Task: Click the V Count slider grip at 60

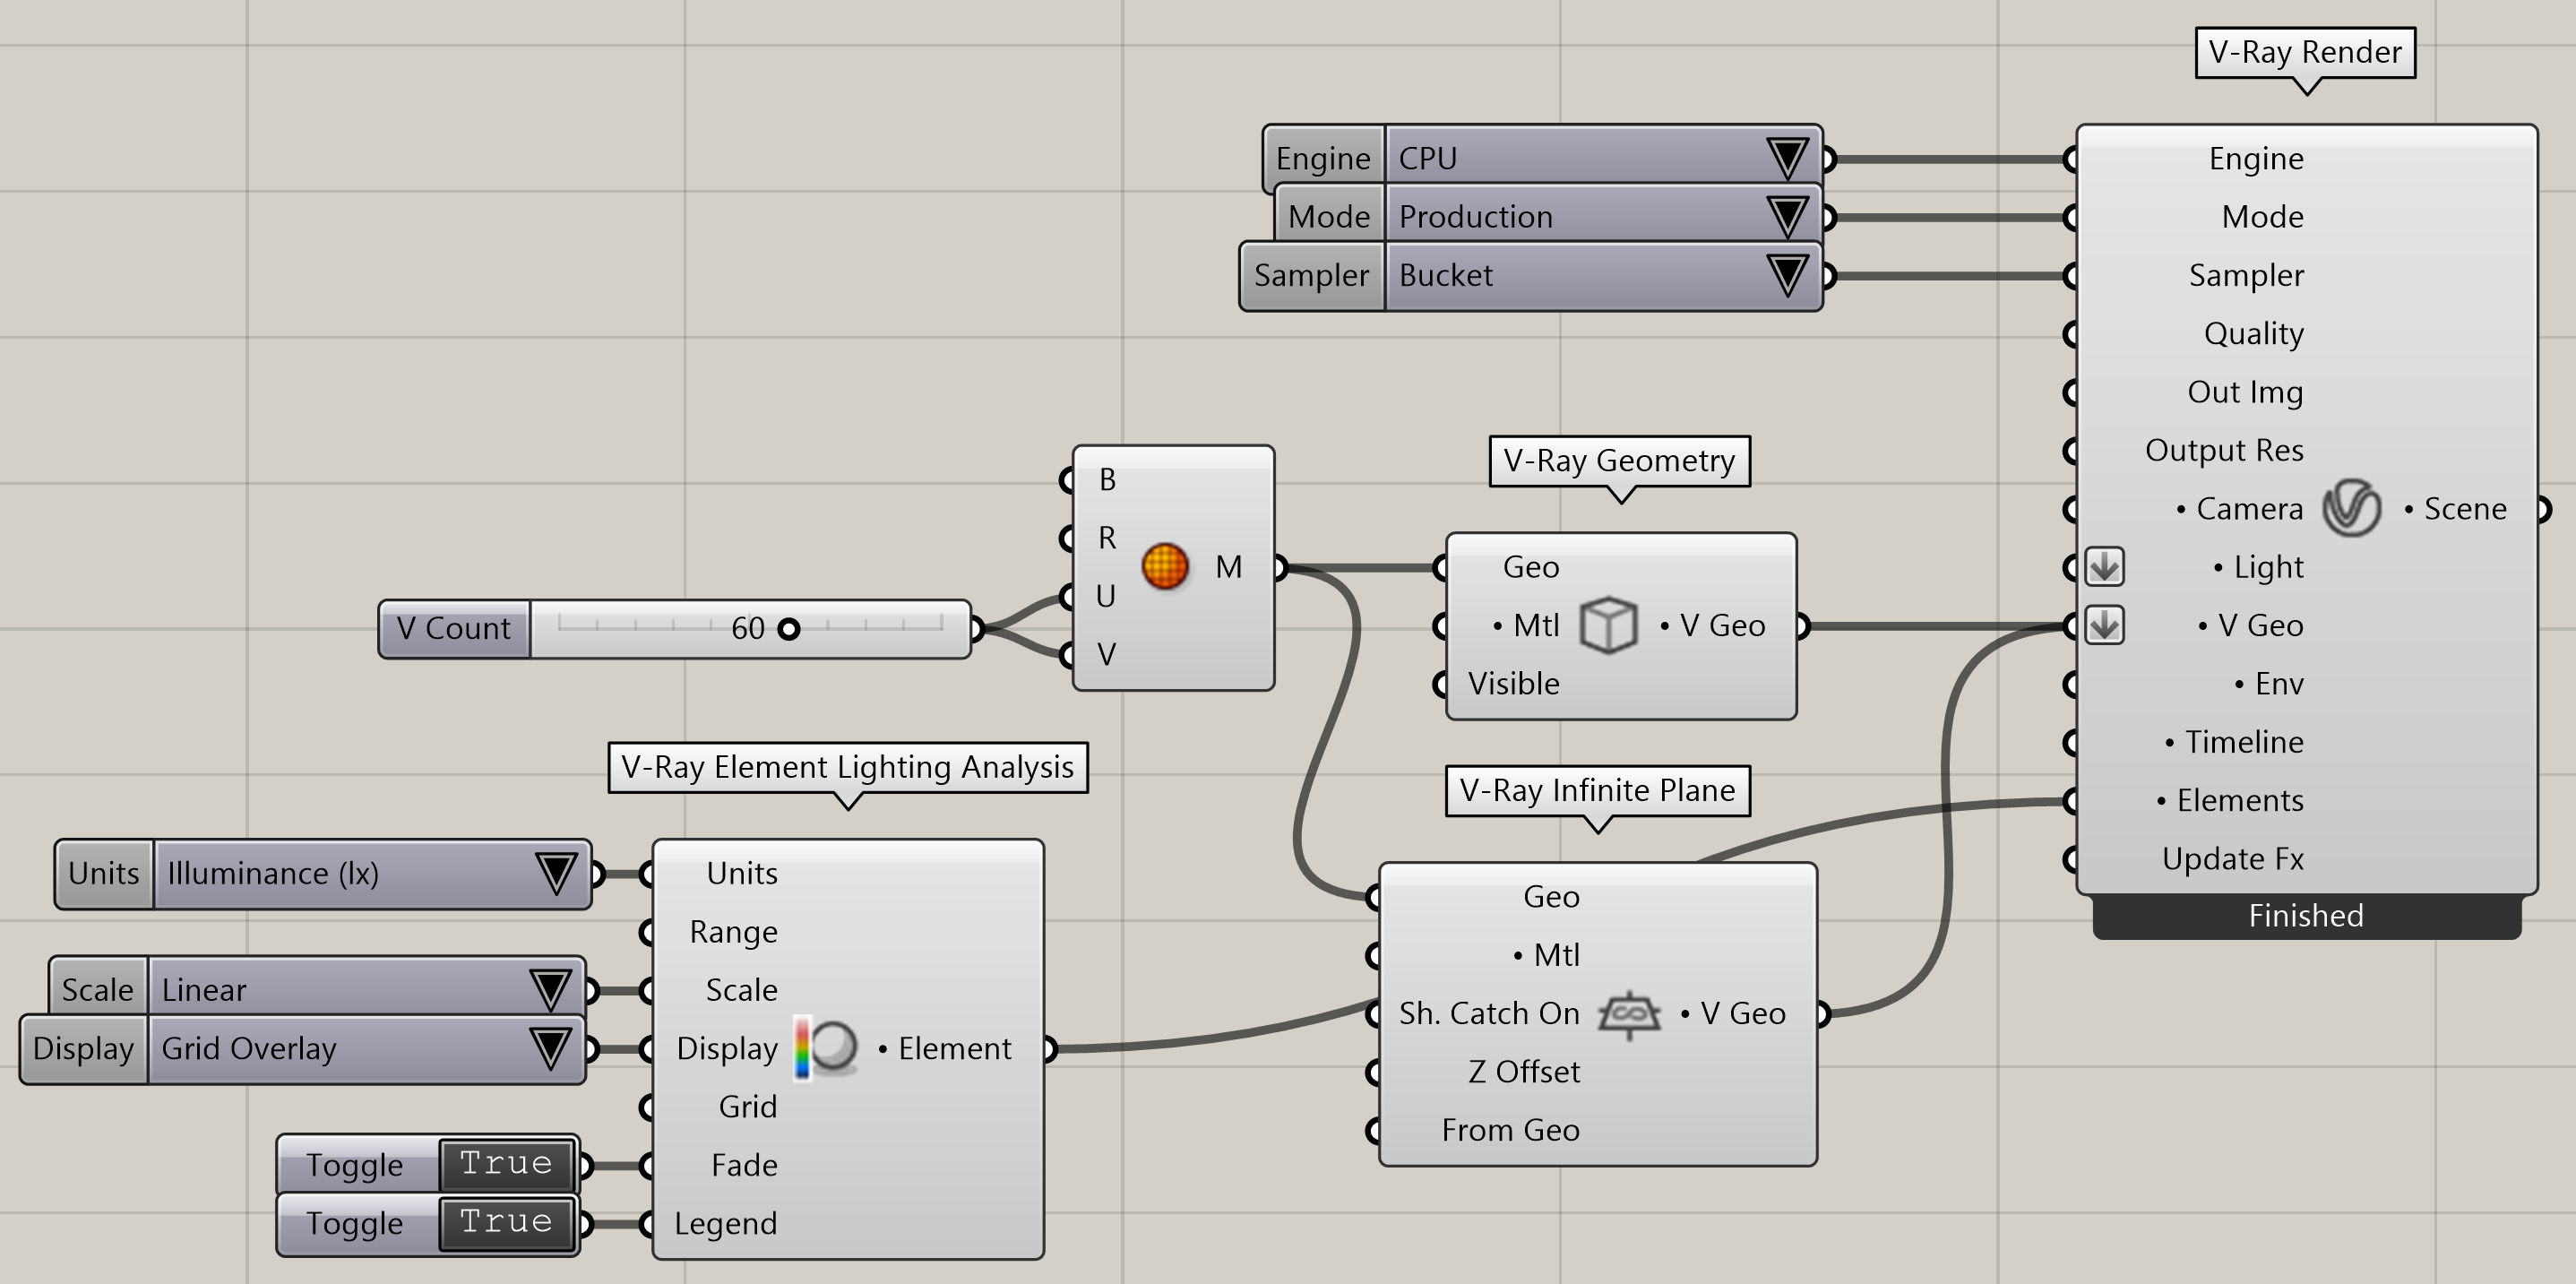Action: tap(789, 629)
